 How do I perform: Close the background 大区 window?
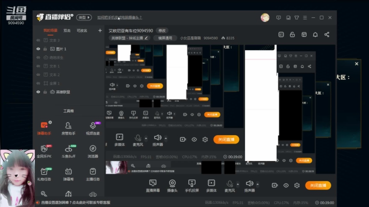[x=357, y=64]
